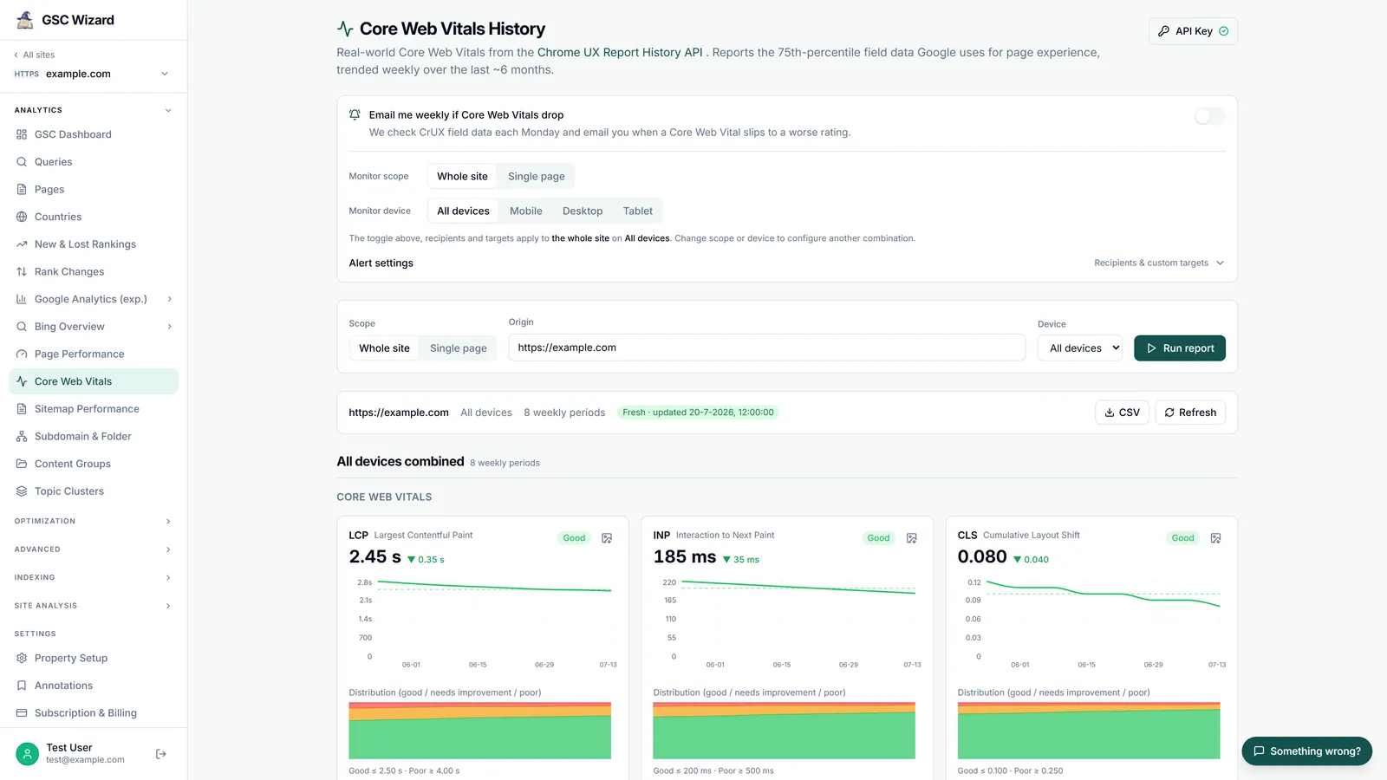Click the Content Groups folder icon

pos(22,464)
